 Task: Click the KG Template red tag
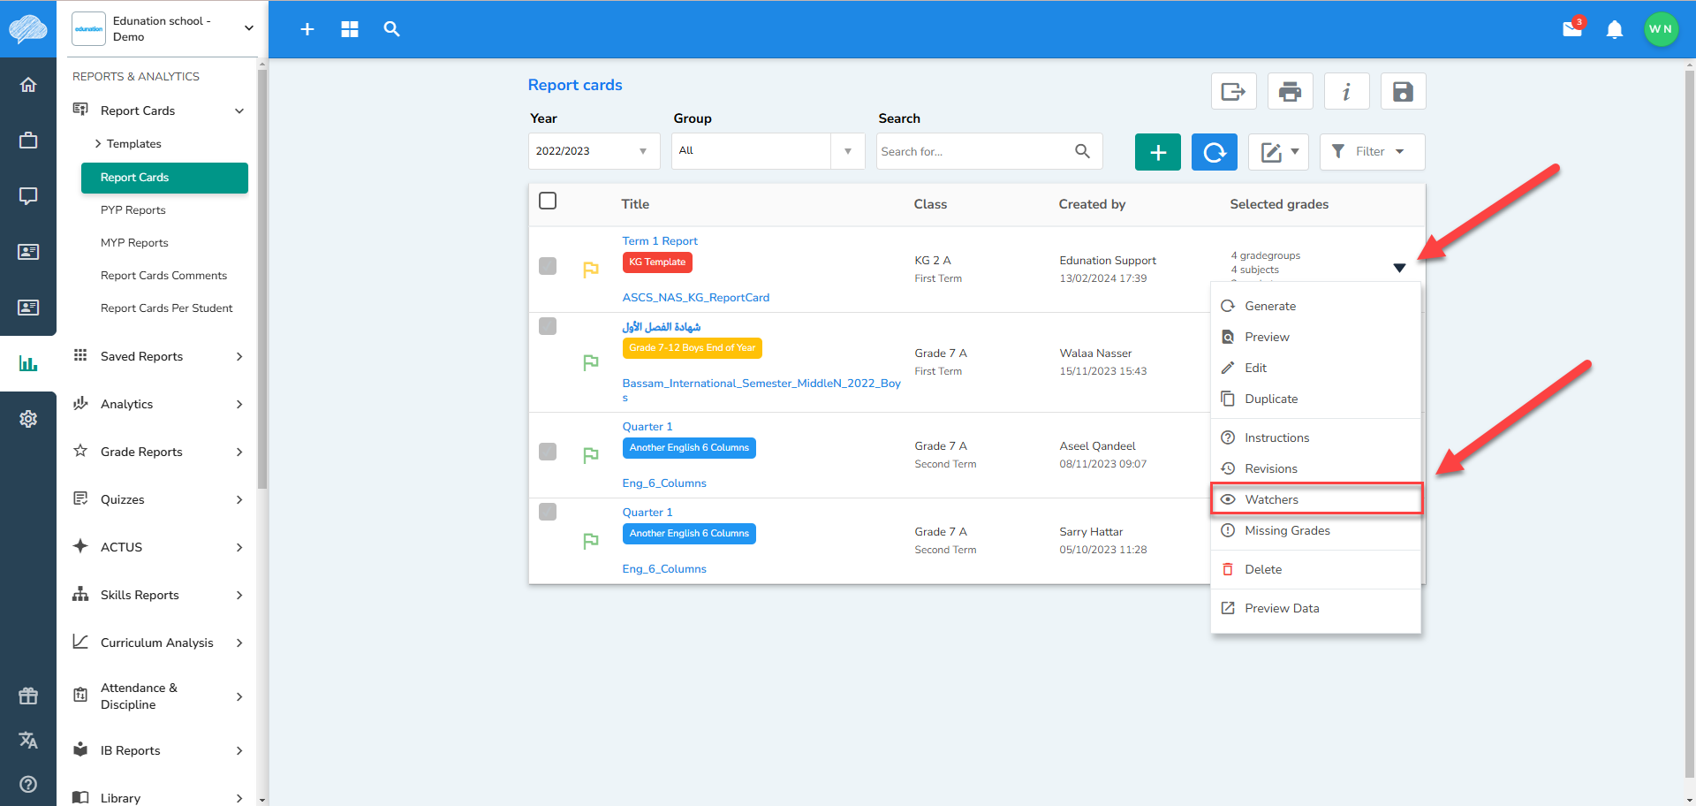point(657,262)
